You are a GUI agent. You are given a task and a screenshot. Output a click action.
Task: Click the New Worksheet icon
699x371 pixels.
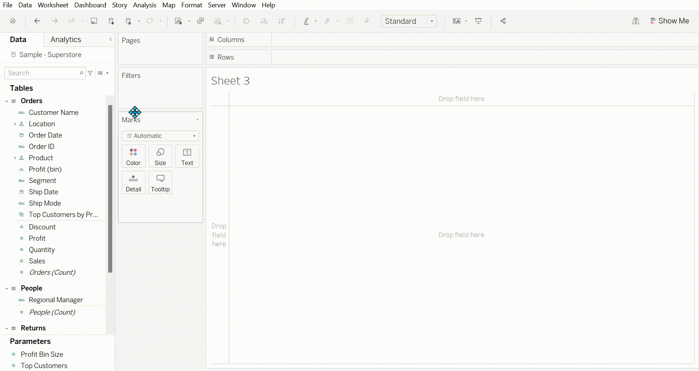(x=178, y=21)
